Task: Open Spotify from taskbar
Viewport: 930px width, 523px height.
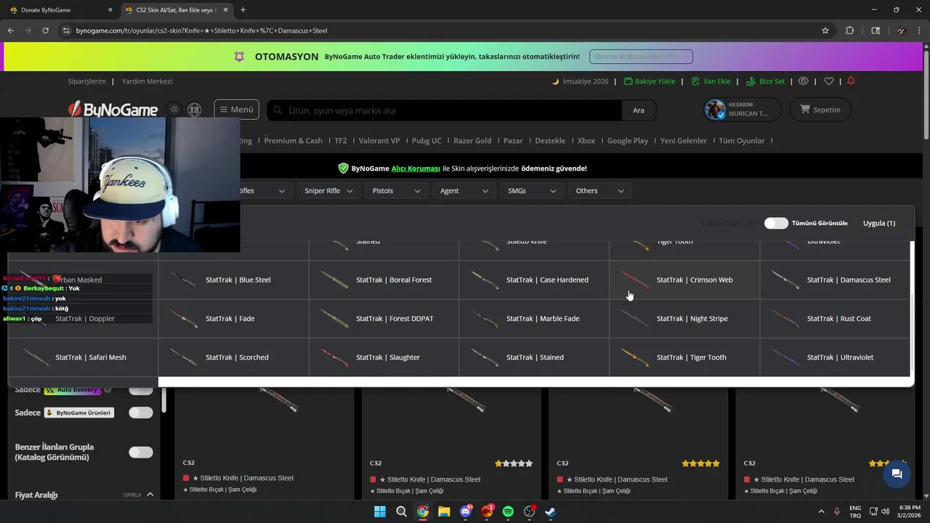Action: pyautogui.click(x=508, y=511)
